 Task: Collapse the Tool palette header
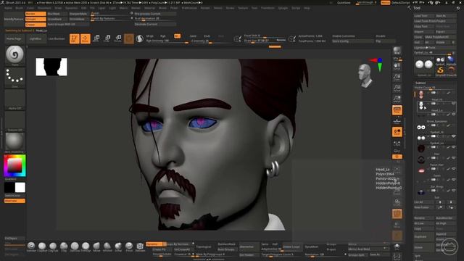(417, 8)
